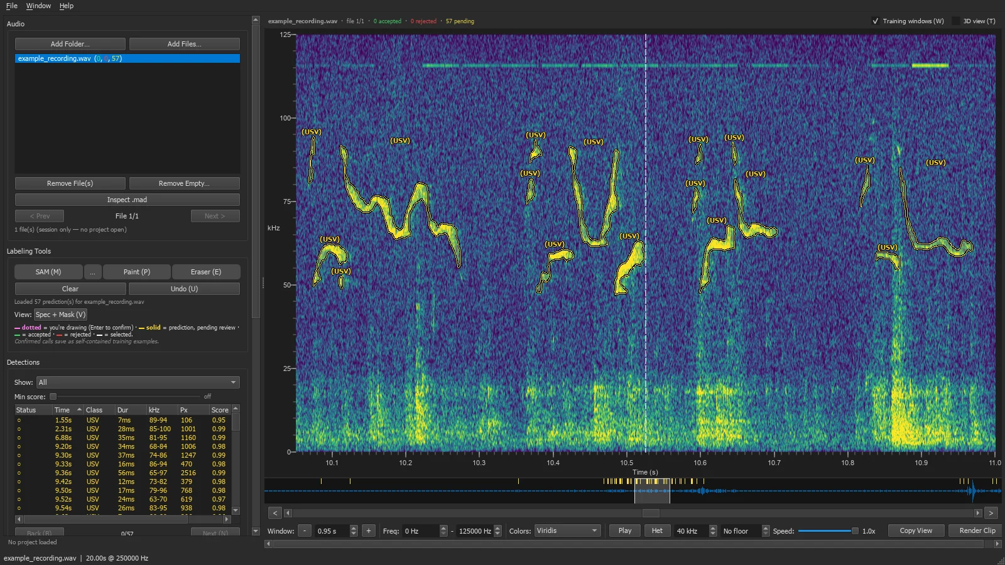Screen dimensions: 1005x565
Task: Click the 125000 Hz maximum frequency spinner arrows
Action: coord(498,531)
